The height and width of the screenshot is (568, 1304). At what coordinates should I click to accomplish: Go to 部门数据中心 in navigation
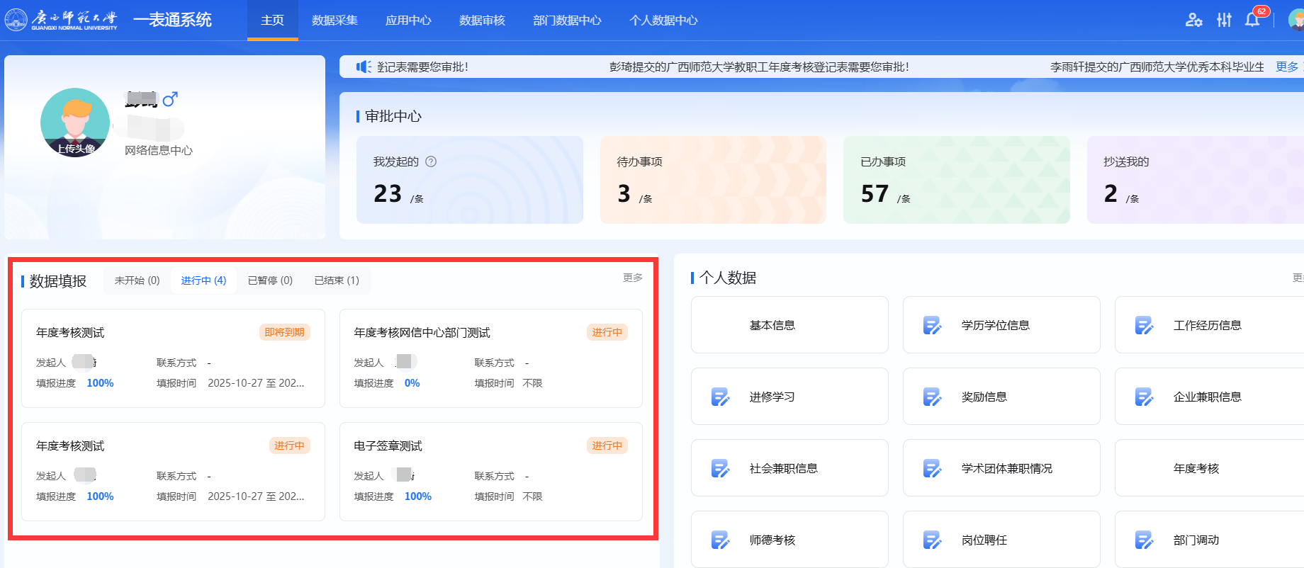point(567,21)
